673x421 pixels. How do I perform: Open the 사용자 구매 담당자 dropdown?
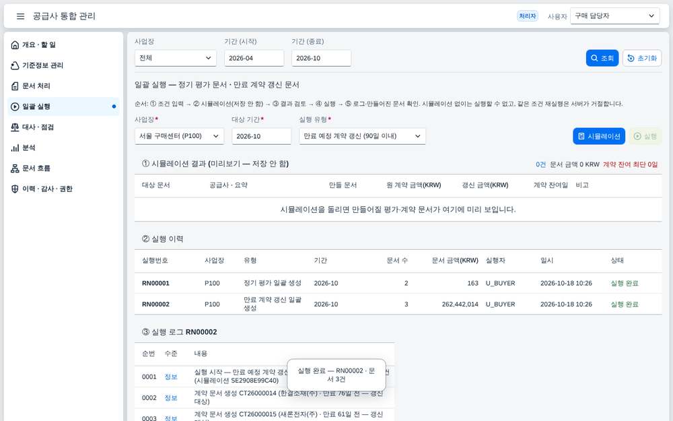[x=614, y=16]
